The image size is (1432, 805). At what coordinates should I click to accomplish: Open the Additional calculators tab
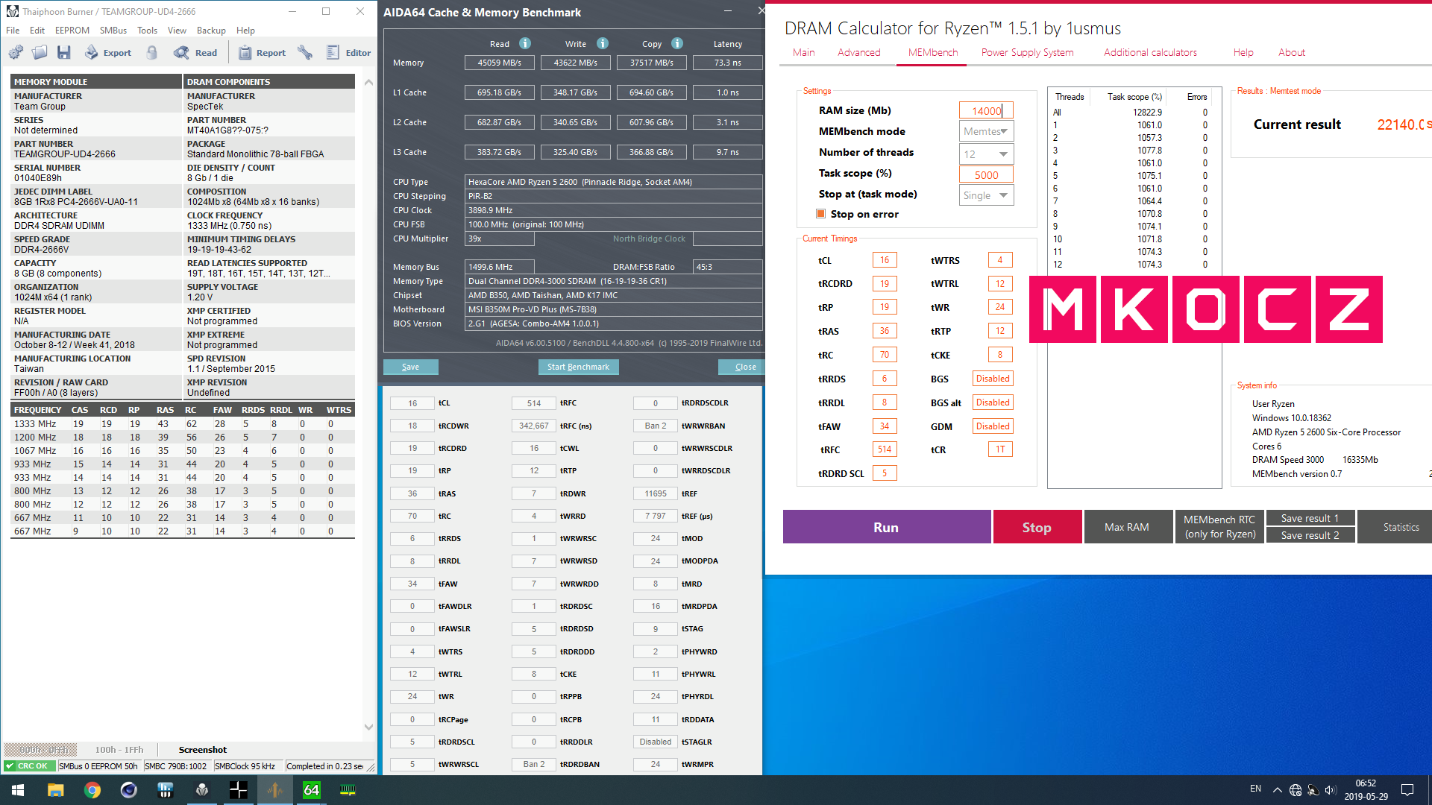1150,52
